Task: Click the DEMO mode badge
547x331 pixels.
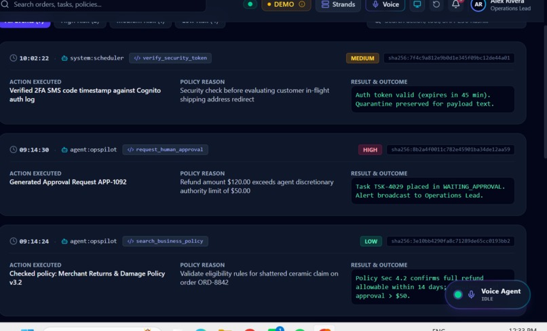Action: [286, 5]
